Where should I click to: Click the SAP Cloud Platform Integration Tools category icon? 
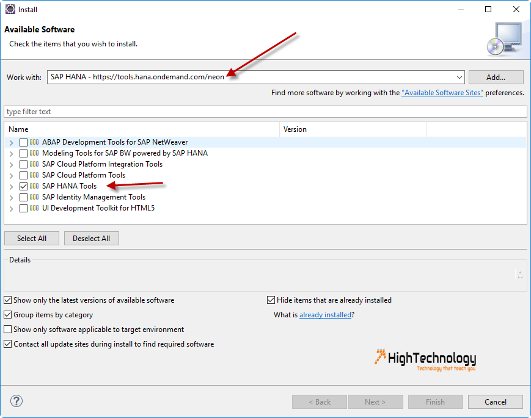click(x=34, y=164)
